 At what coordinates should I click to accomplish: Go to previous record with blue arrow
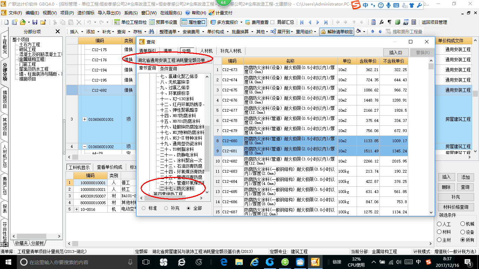click(x=310, y=22)
